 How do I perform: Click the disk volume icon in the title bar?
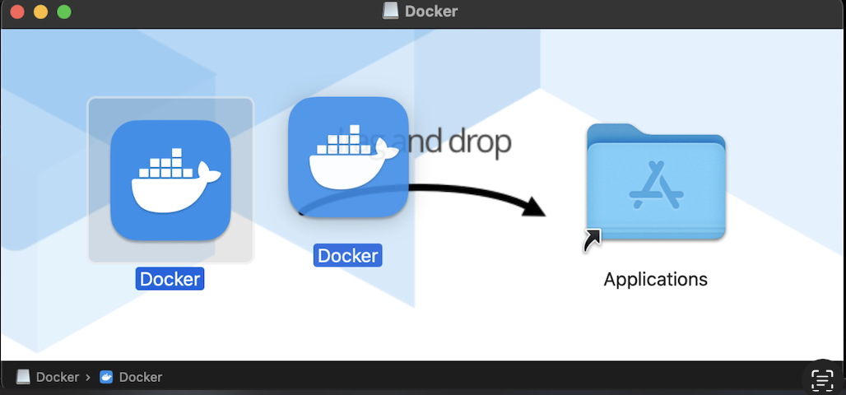[391, 11]
